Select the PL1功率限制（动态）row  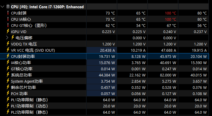pyautogui.click(x=105, y=106)
